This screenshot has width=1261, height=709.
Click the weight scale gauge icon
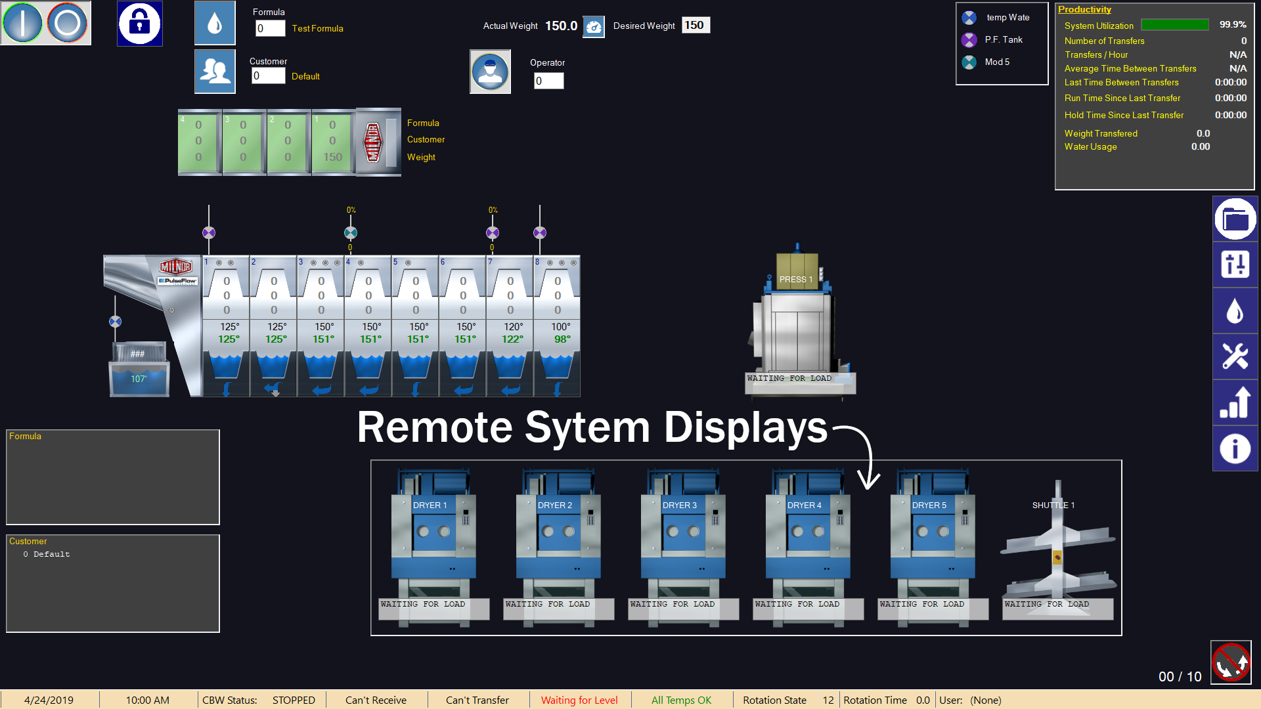coord(594,27)
